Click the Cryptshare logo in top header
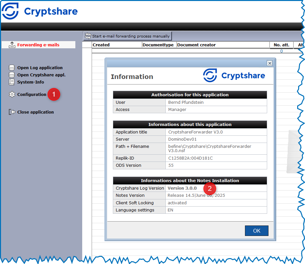The image size is (305, 264). click(40, 11)
